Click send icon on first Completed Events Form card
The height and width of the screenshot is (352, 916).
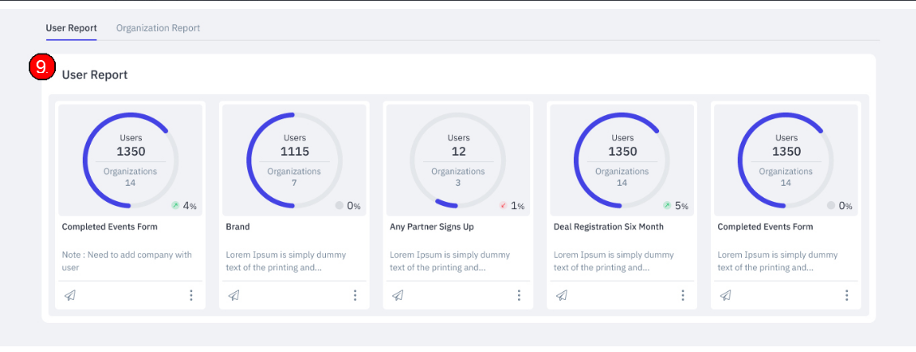70,295
